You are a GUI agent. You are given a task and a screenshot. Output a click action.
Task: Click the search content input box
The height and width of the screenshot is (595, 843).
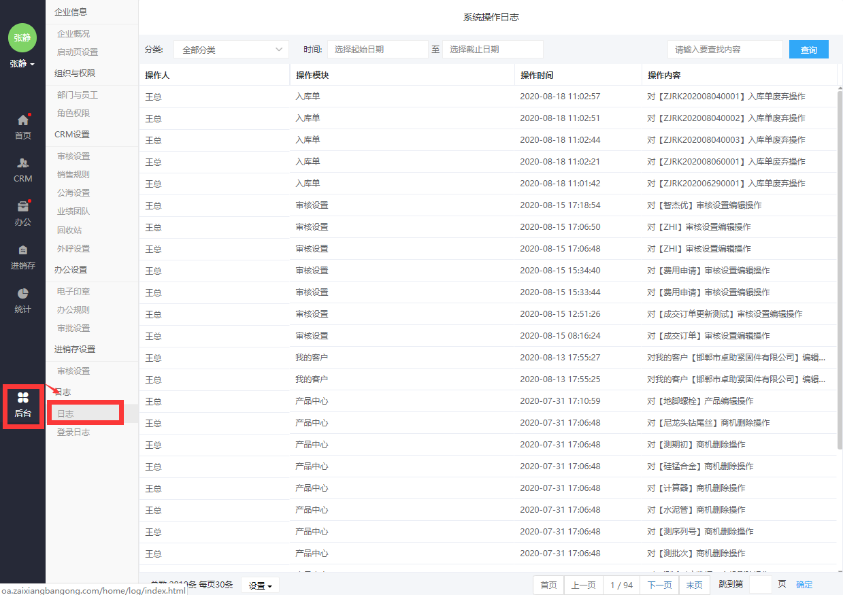point(725,50)
